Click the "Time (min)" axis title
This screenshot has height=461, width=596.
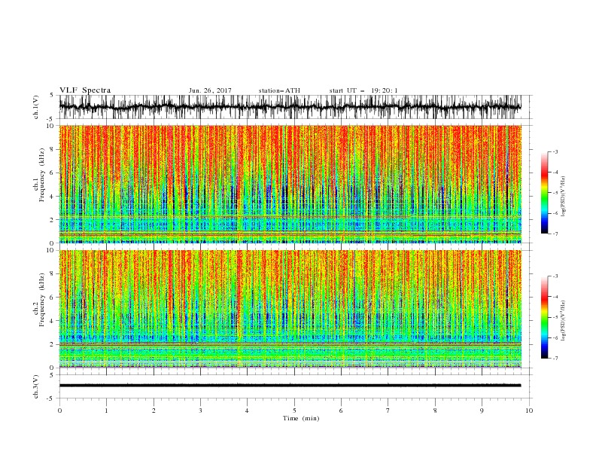coord(301,418)
